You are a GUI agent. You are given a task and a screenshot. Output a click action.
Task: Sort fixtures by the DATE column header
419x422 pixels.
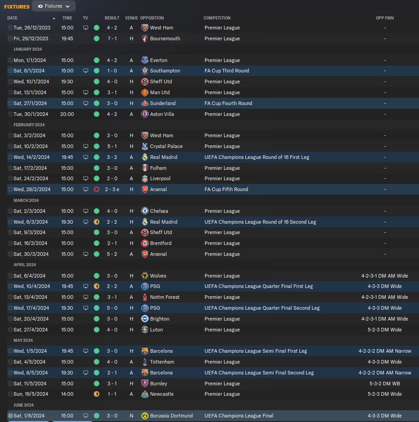pos(12,18)
